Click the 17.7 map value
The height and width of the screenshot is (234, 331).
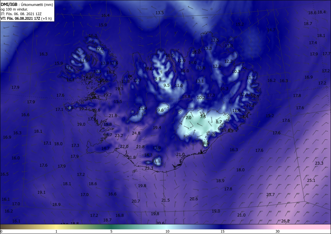coord(326,54)
